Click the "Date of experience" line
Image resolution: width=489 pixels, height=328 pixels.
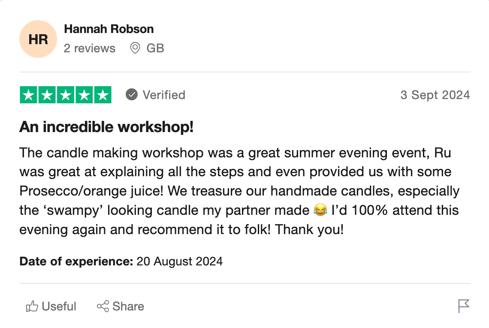(121, 261)
